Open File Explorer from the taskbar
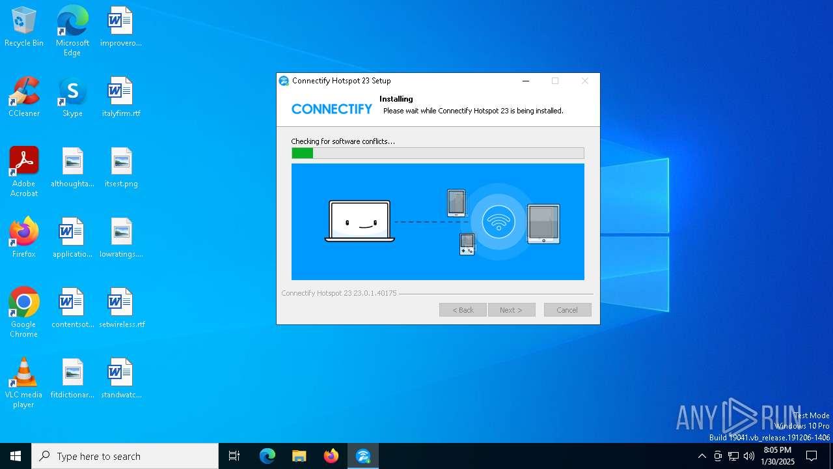833x469 pixels. [x=299, y=456]
